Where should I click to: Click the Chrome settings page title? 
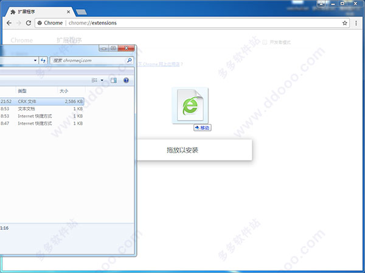click(x=22, y=40)
